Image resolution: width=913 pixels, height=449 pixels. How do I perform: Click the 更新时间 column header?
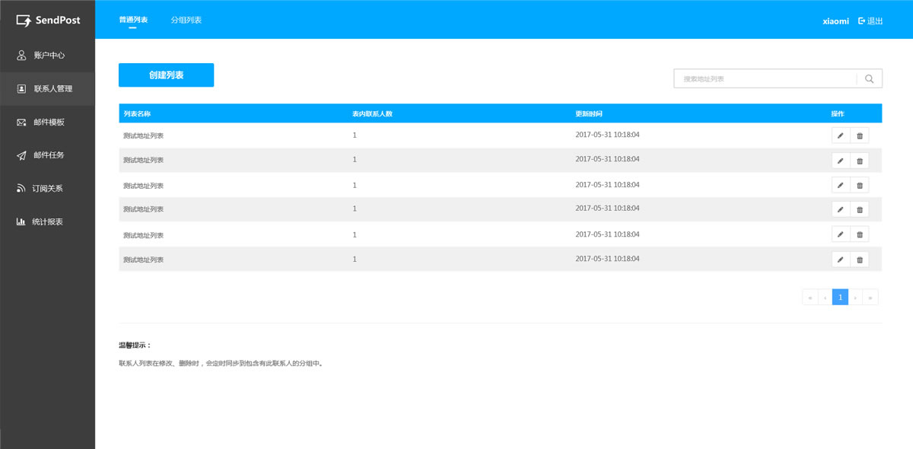coord(589,113)
